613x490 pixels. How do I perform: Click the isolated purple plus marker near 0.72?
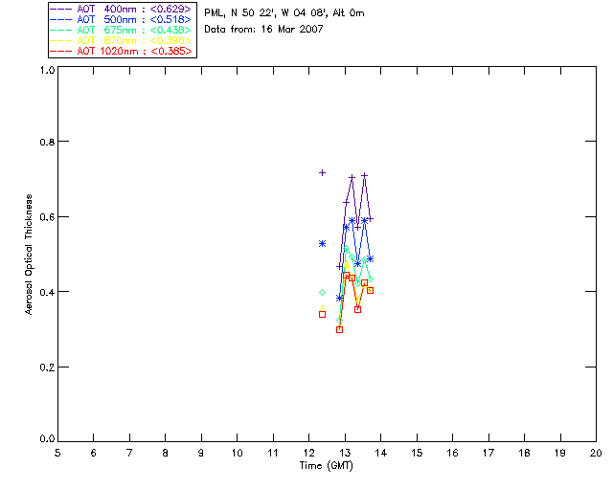pos(322,172)
